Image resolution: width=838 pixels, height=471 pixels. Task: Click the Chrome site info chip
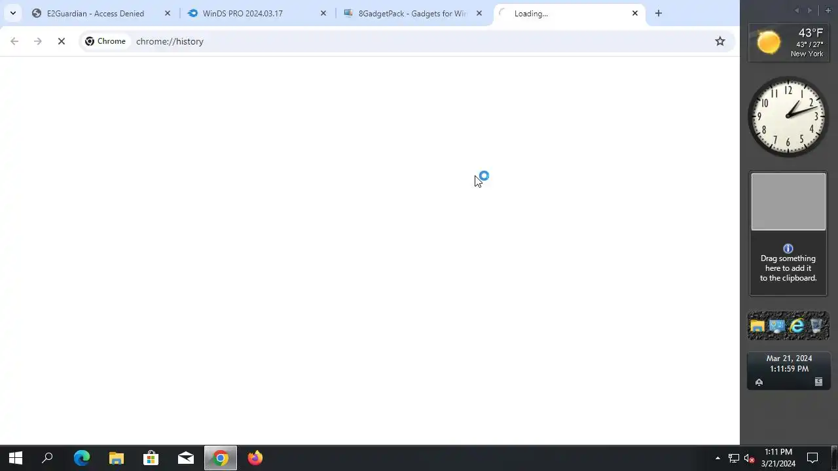point(105,41)
